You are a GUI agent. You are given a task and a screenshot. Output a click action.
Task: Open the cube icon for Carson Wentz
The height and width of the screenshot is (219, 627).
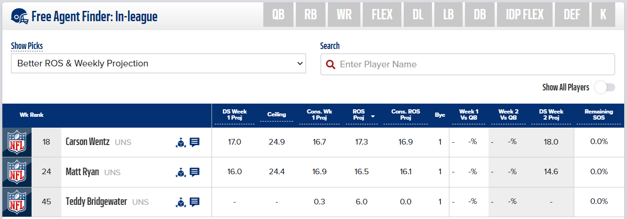coord(180,142)
